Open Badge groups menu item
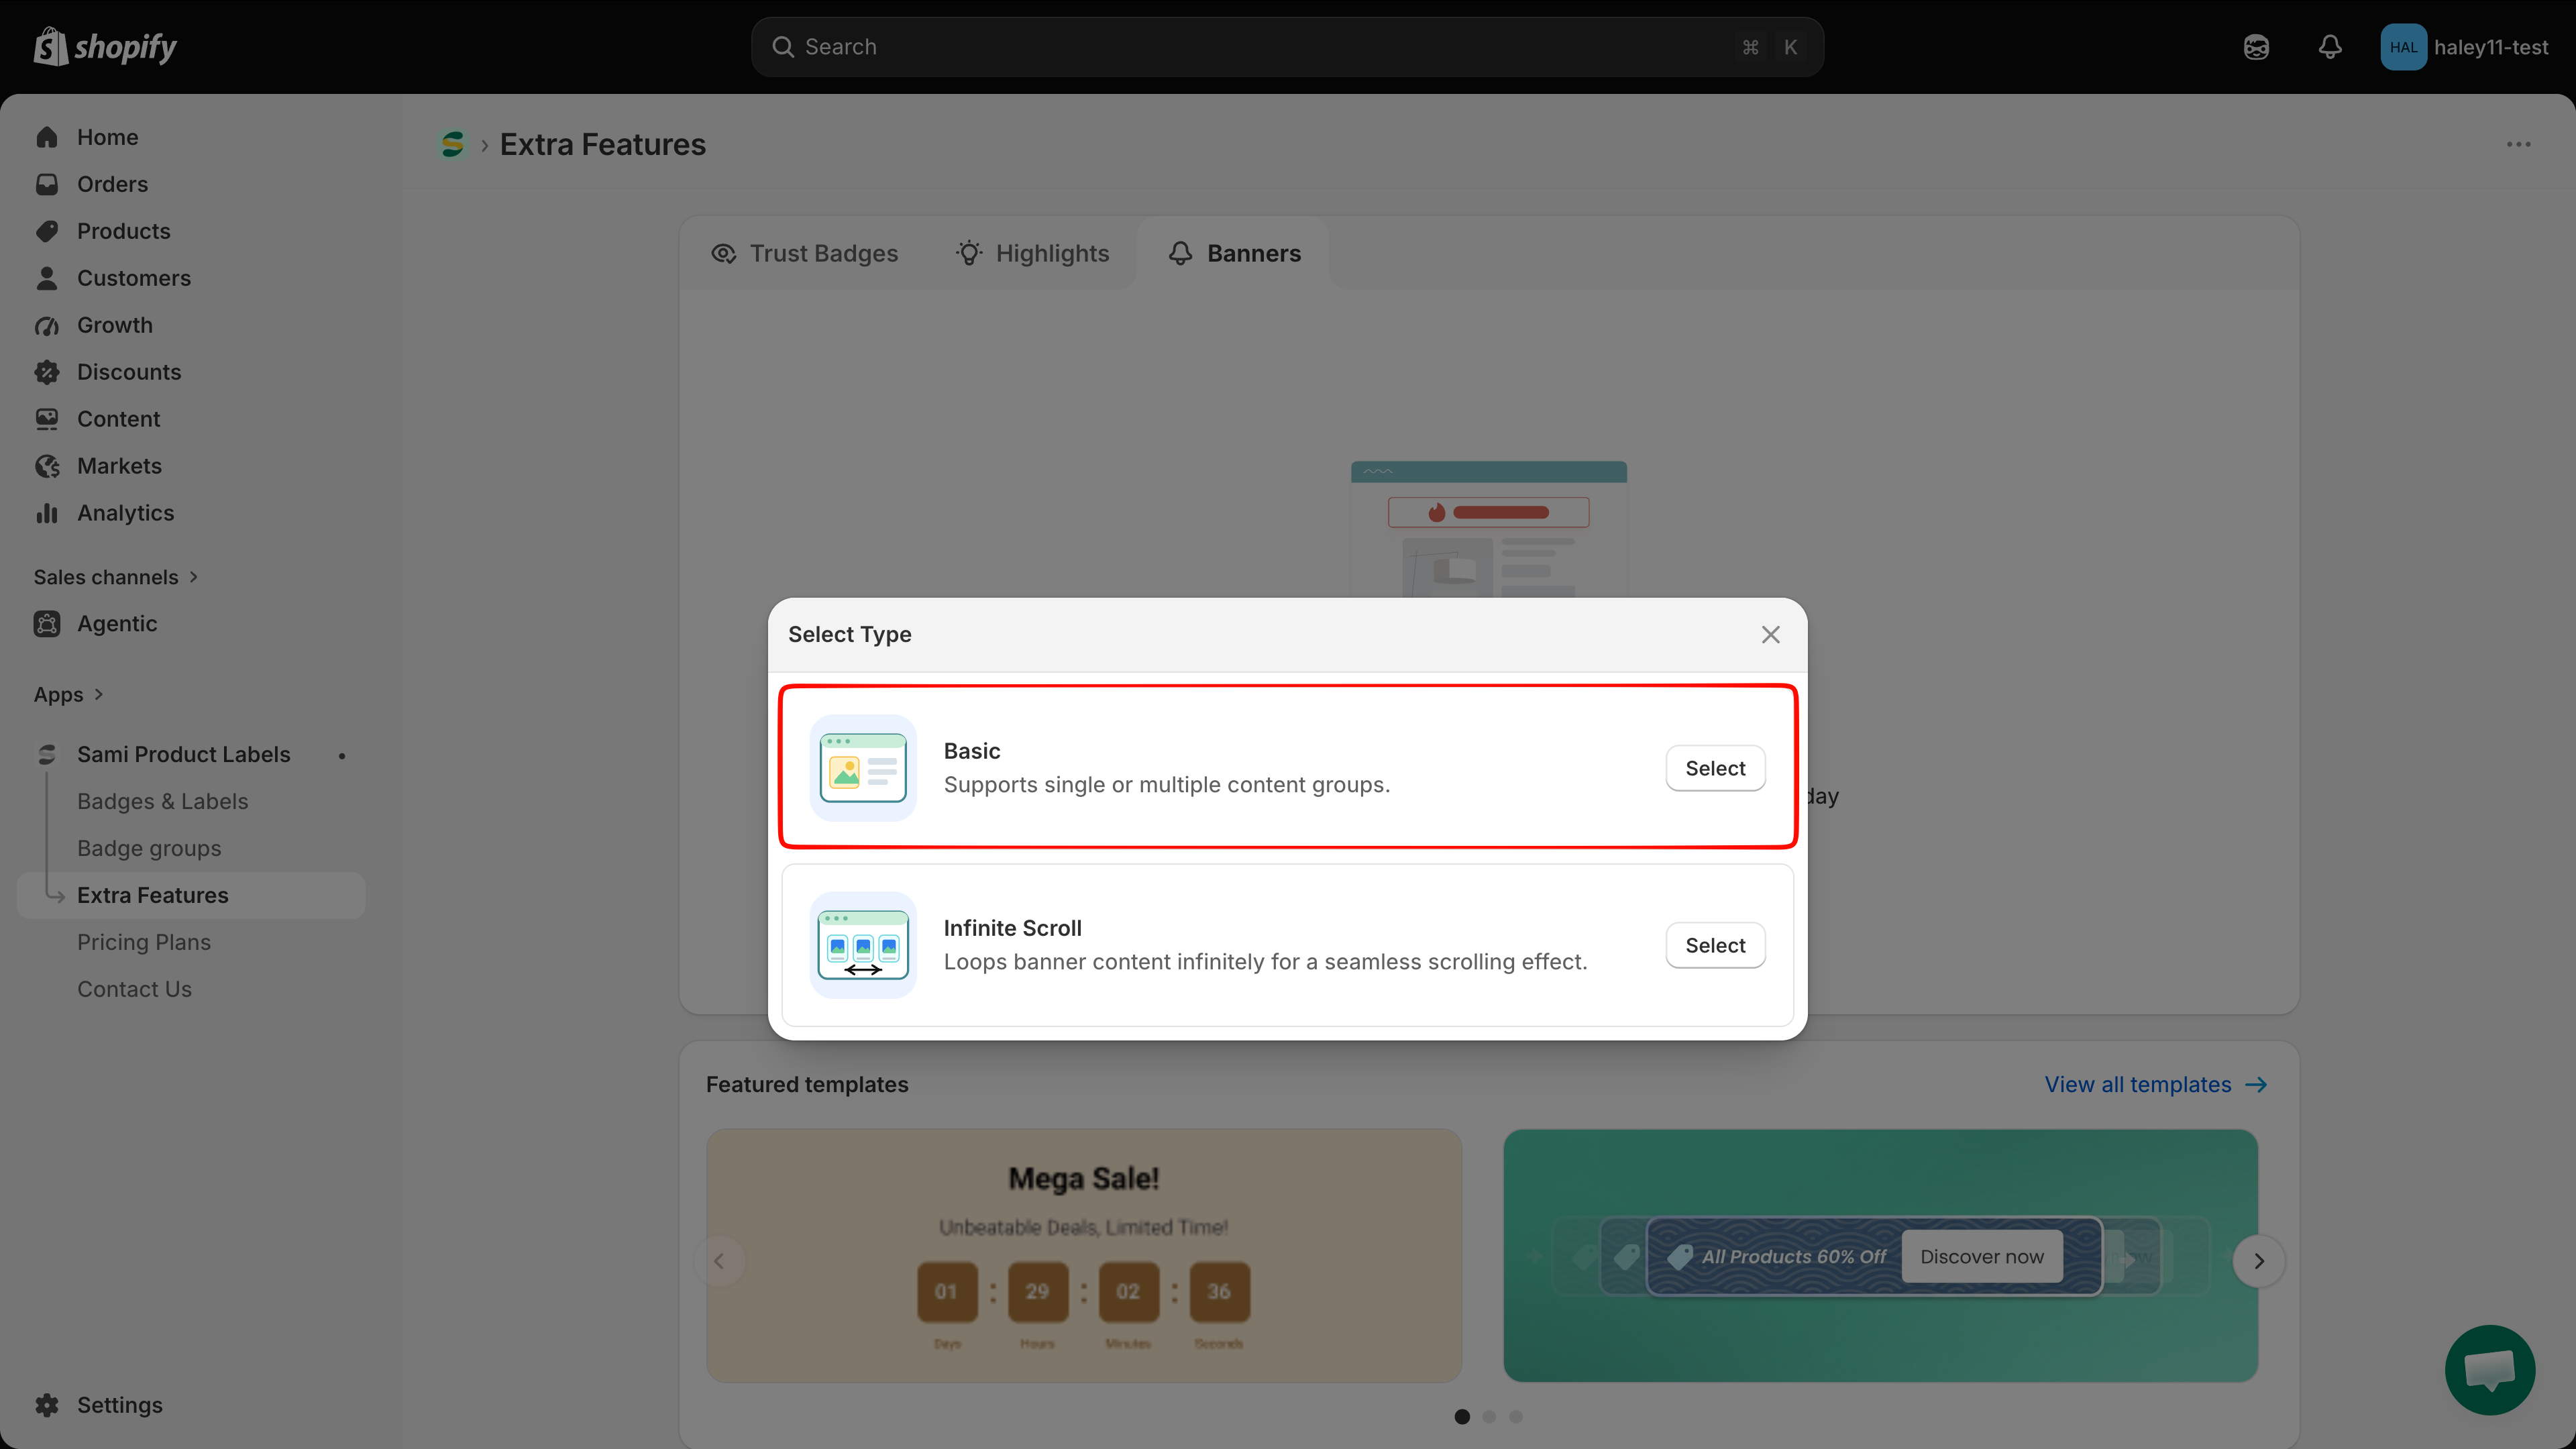 click(149, 849)
